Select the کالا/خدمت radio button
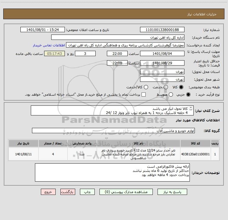Viewport: 228px width, 220px height. [x=146, y=87]
